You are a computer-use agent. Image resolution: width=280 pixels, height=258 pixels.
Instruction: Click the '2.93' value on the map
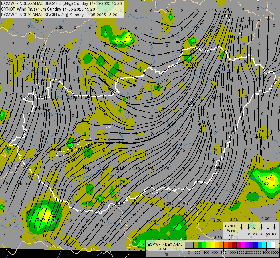tap(231, 132)
